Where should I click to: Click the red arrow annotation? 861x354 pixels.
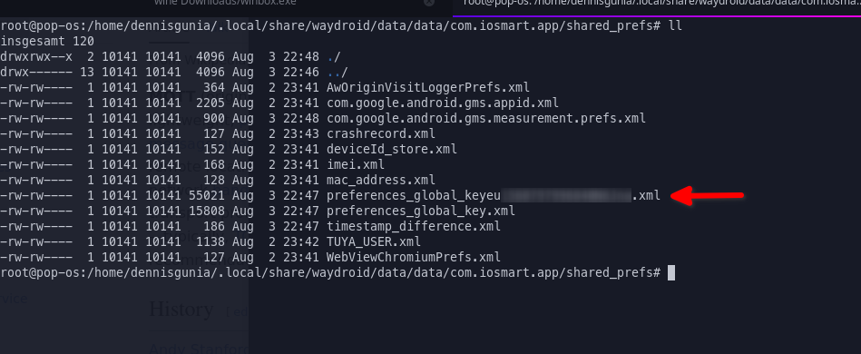point(708,195)
